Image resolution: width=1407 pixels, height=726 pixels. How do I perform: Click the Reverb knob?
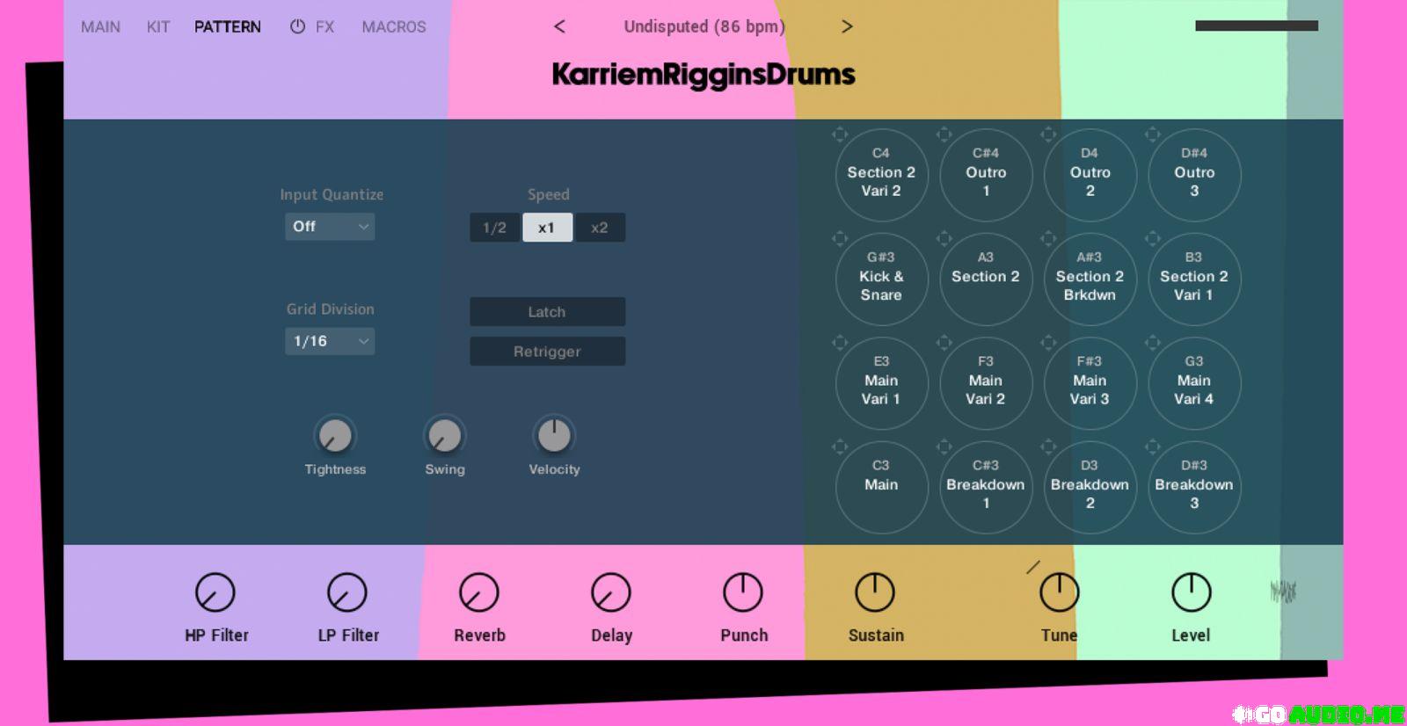click(479, 592)
